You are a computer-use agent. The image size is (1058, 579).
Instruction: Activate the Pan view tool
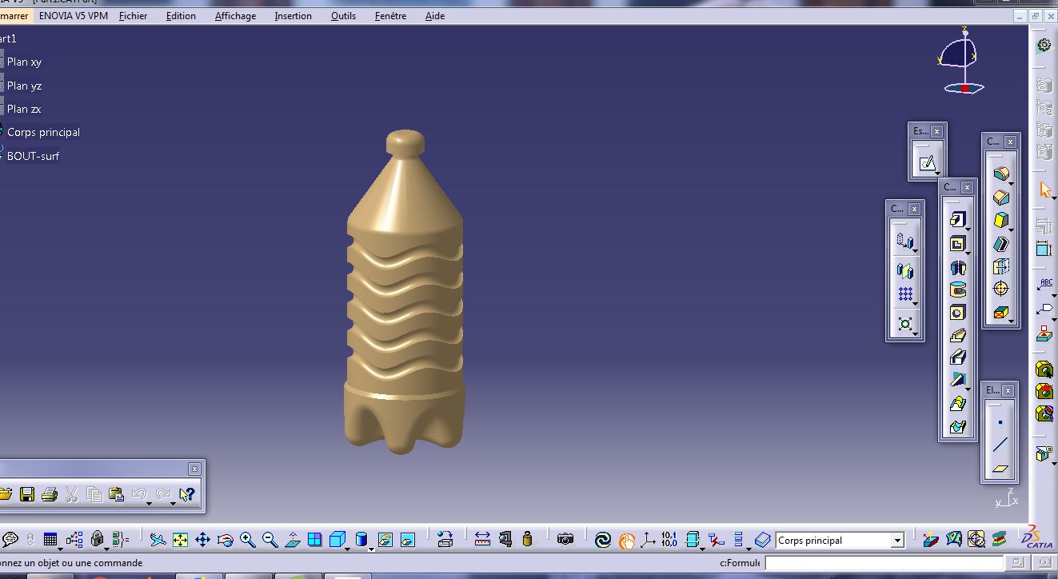[x=202, y=540]
